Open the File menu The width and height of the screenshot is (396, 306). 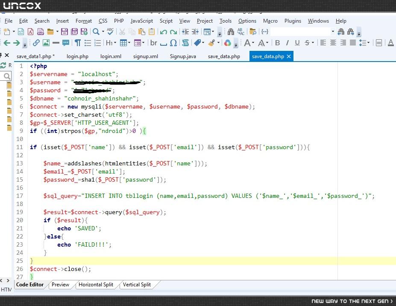coord(9,21)
